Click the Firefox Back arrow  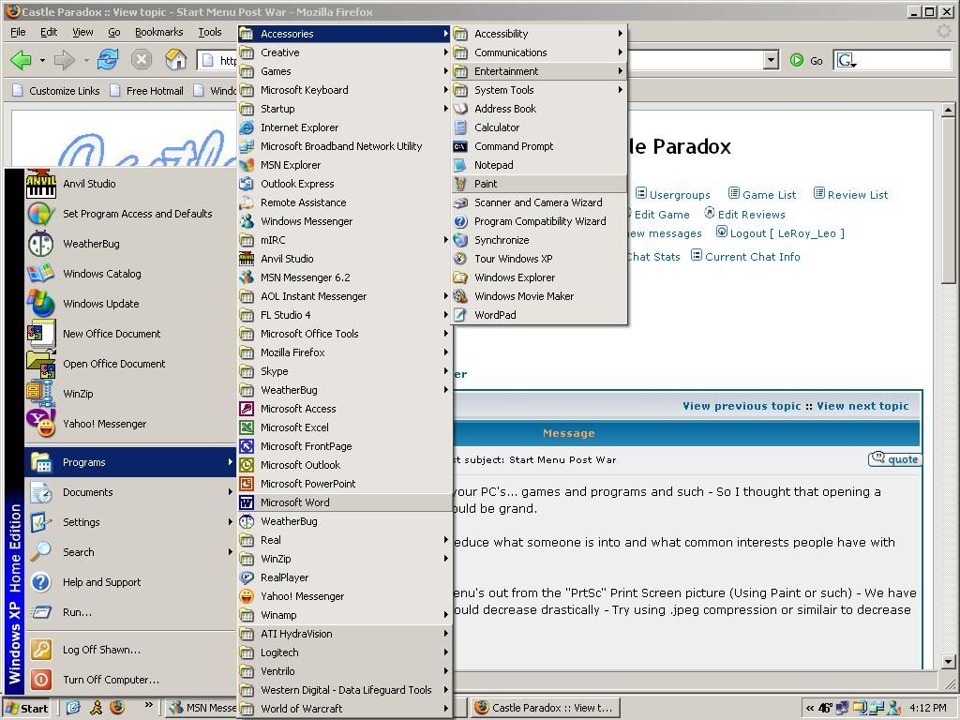point(22,60)
